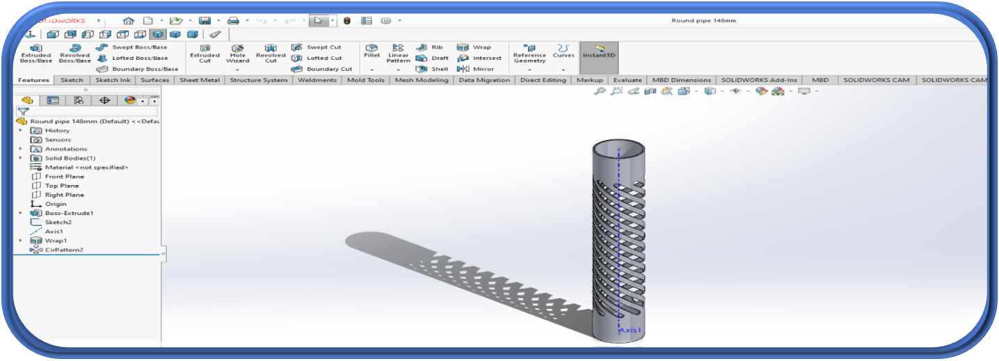Select the Extruded Boss/Base tool
The width and height of the screenshot is (999, 361).
tap(36, 54)
